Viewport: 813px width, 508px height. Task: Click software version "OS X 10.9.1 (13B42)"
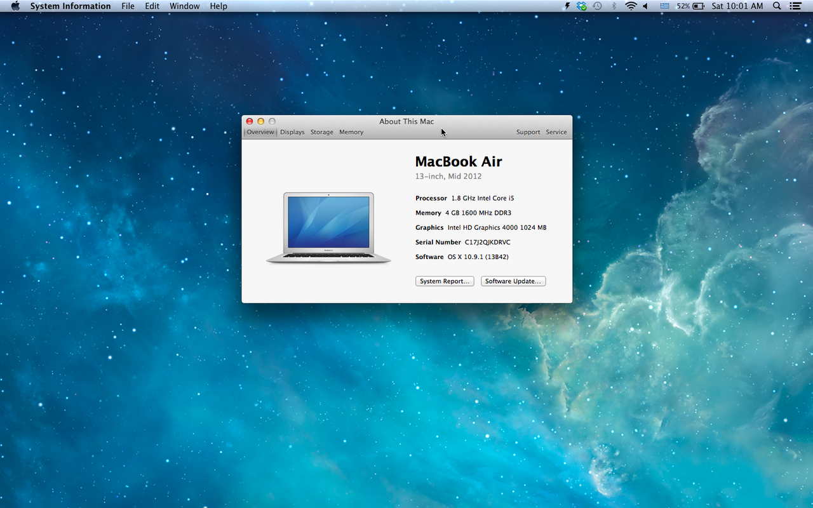478,257
